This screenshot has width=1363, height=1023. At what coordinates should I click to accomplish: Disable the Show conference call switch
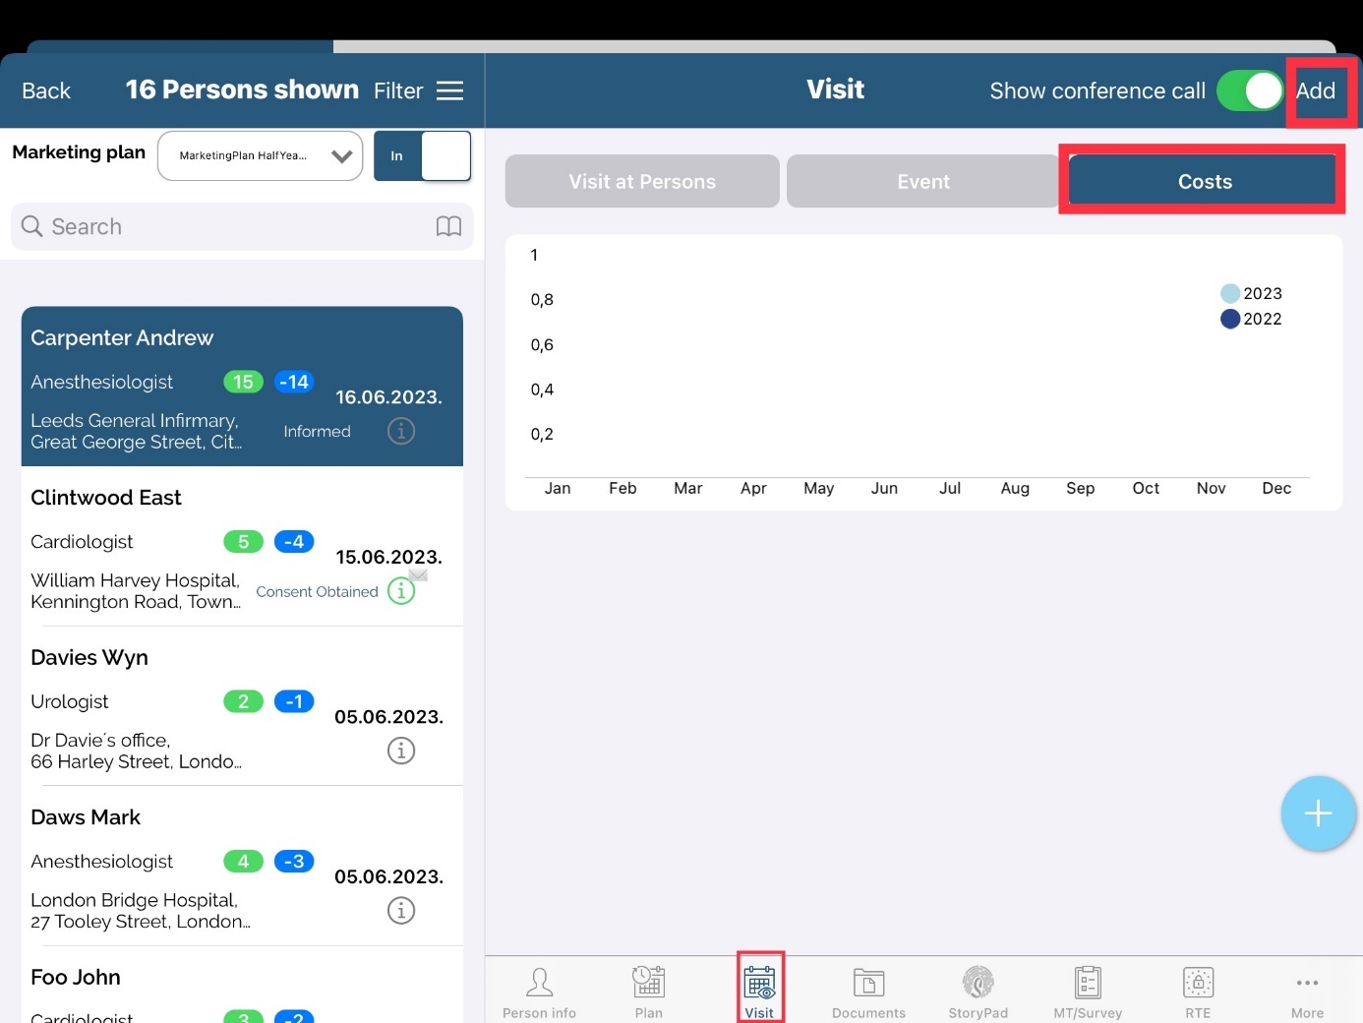1250,90
